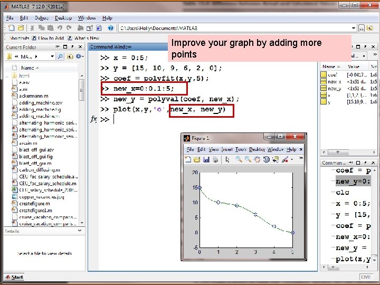
Task: Collapse the html folder tree node
Action: point(7,76)
